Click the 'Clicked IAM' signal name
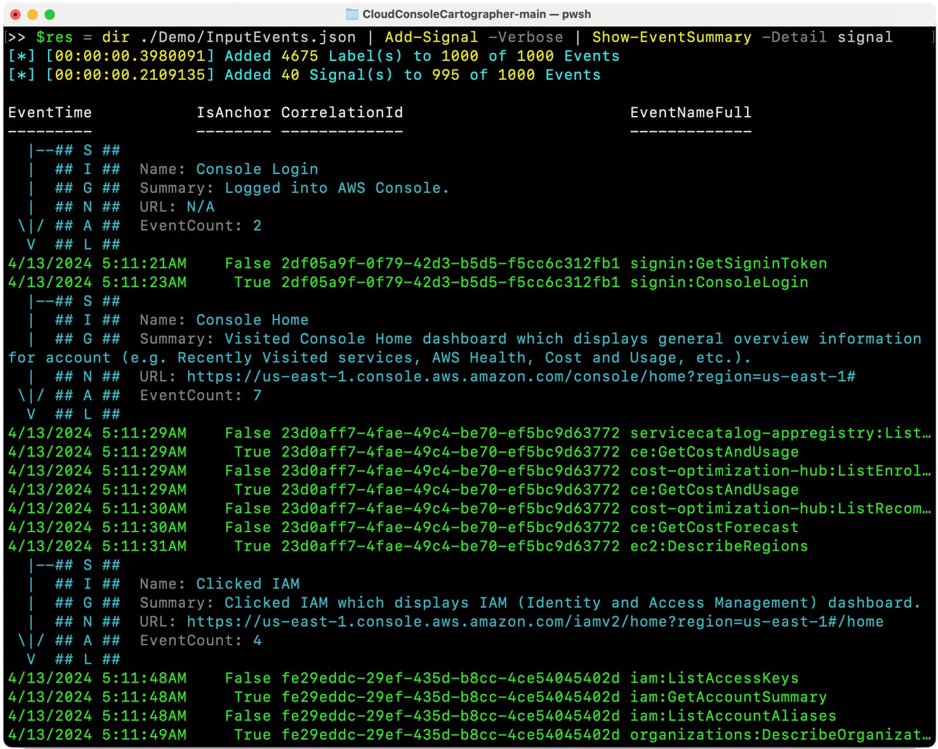The image size is (938, 749). click(x=247, y=584)
